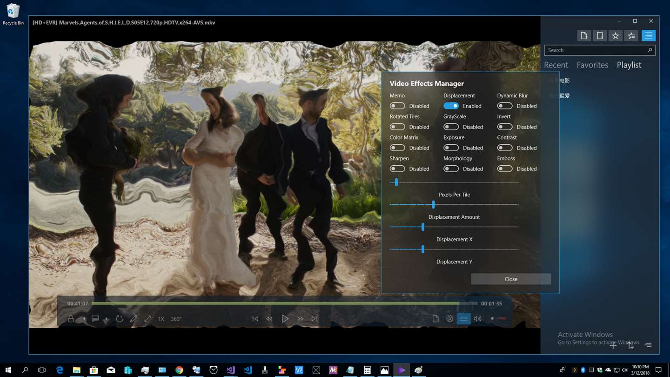Image resolution: width=670 pixels, height=377 pixels.
Task: Click the lock icon in player controls
Action: pyautogui.click(x=71, y=319)
